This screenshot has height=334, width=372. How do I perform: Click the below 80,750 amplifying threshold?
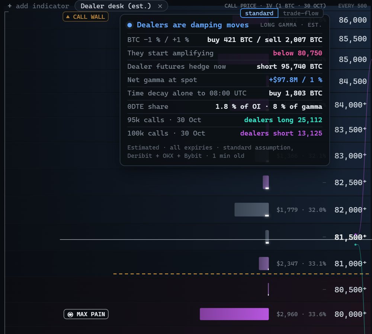(298, 53)
